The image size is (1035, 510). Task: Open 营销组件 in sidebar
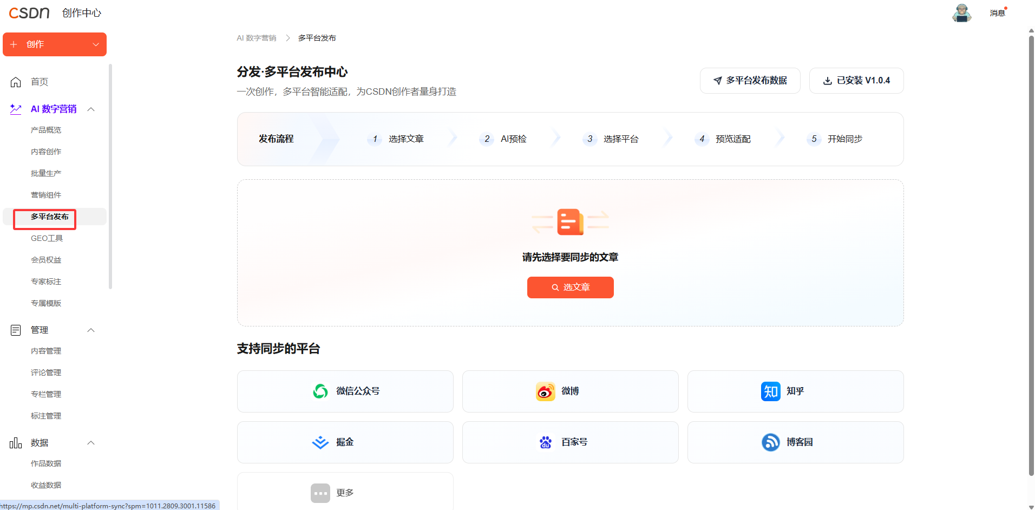pos(46,195)
